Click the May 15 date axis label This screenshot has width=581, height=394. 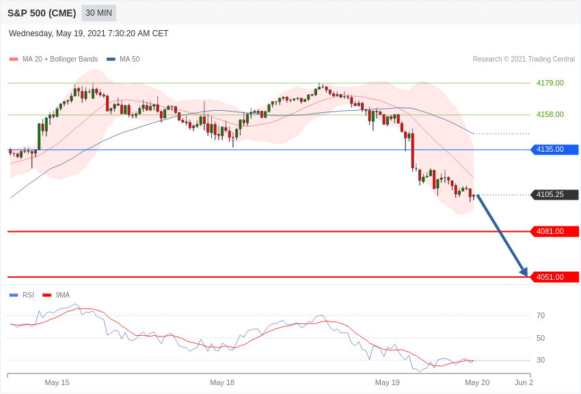click(57, 382)
